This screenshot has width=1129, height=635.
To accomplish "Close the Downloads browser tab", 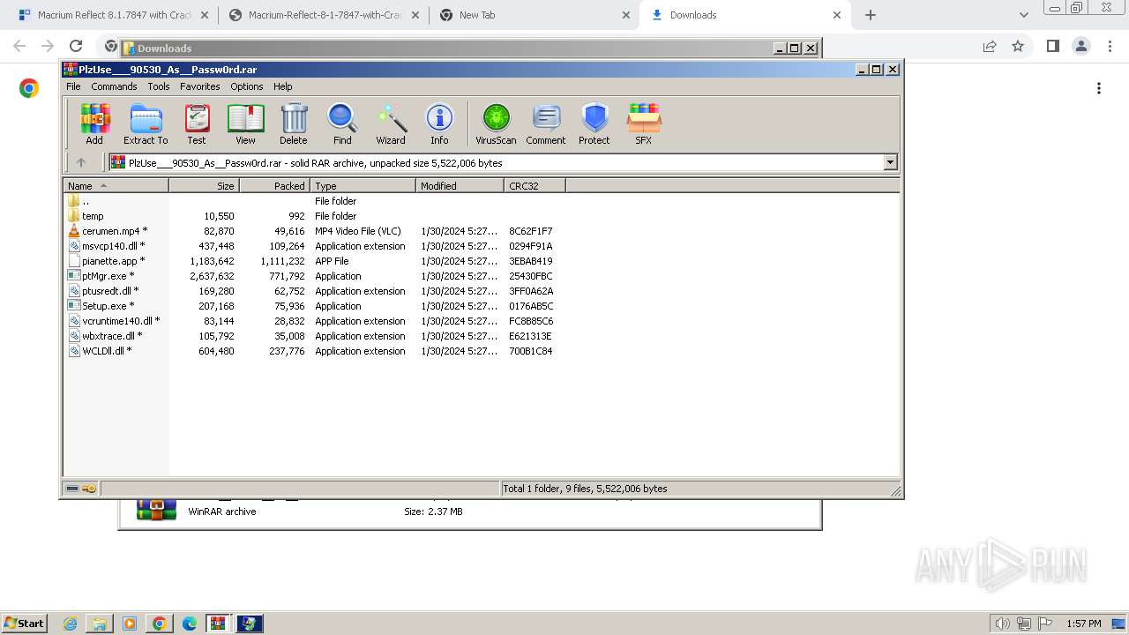I will tap(837, 15).
